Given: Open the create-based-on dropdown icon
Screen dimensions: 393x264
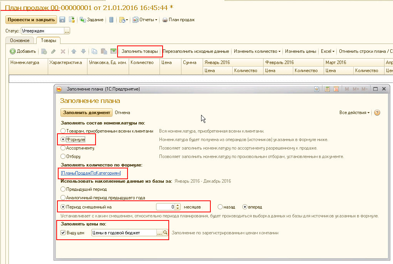Looking at the screenshot, I should pos(124,20).
